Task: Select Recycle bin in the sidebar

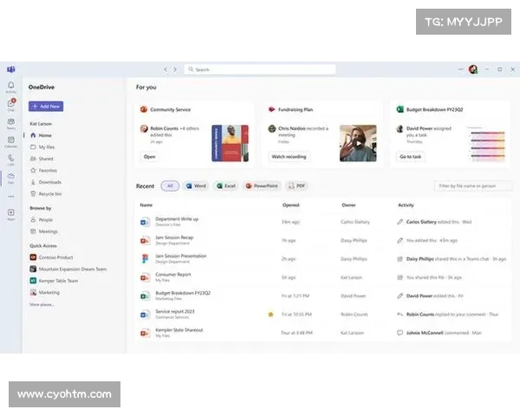Action: pyautogui.click(x=50, y=193)
